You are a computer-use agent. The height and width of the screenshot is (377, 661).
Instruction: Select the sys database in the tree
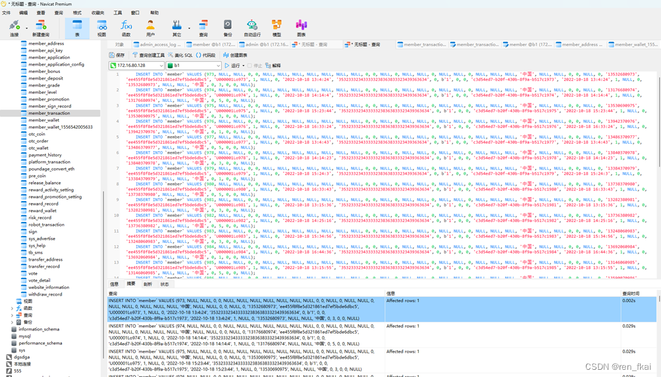coord(22,350)
